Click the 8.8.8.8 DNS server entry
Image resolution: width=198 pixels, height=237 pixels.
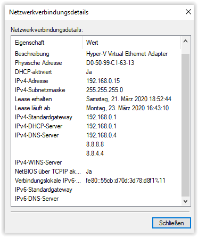click(x=95, y=144)
